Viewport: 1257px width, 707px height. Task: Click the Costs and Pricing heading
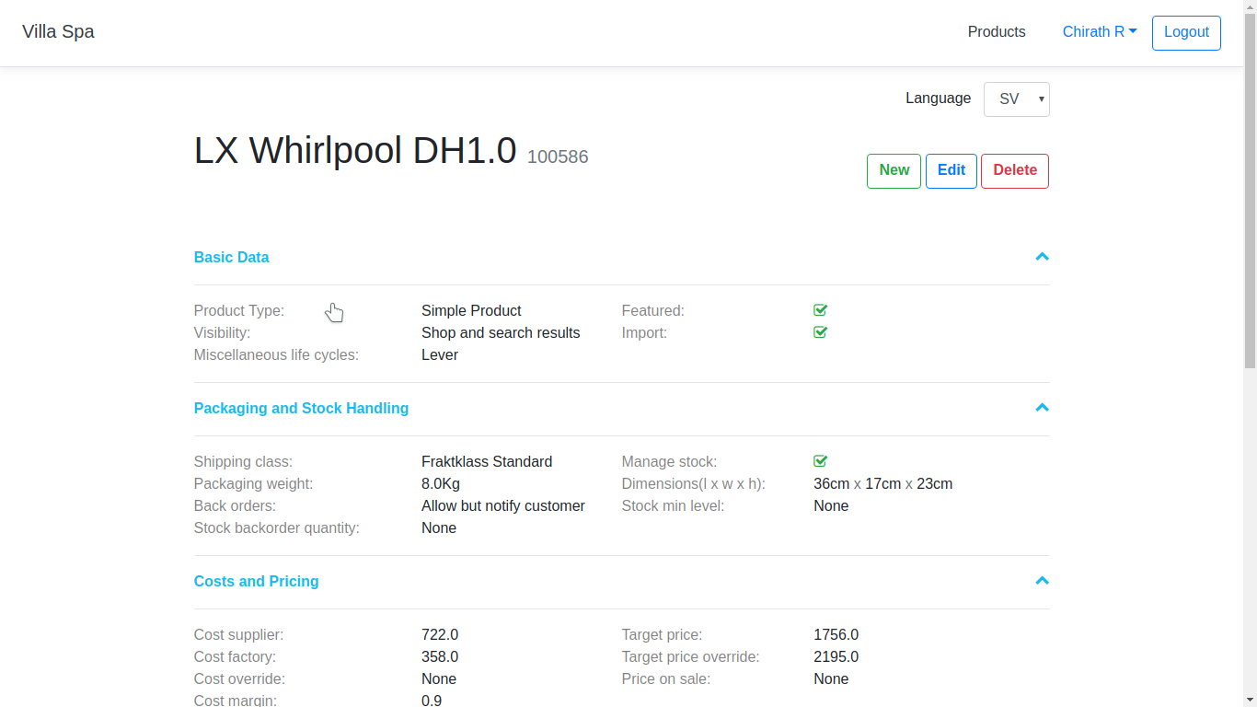click(256, 582)
